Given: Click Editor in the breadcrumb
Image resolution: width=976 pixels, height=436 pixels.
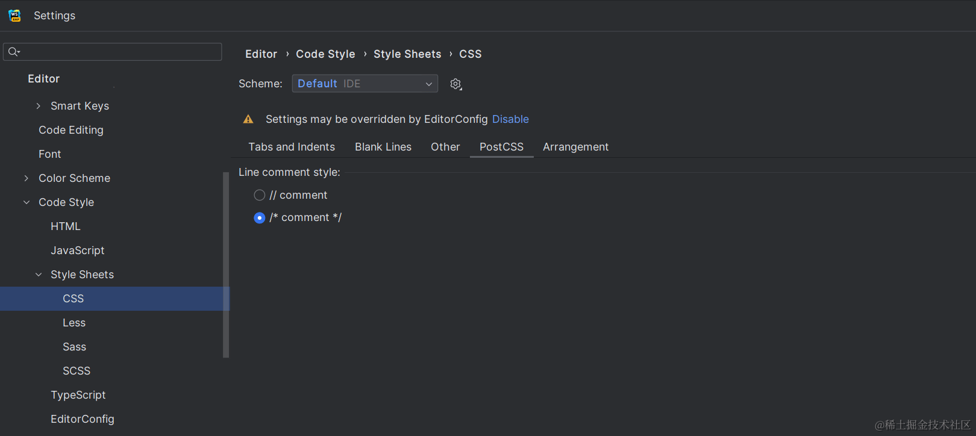Looking at the screenshot, I should coord(261,54).
